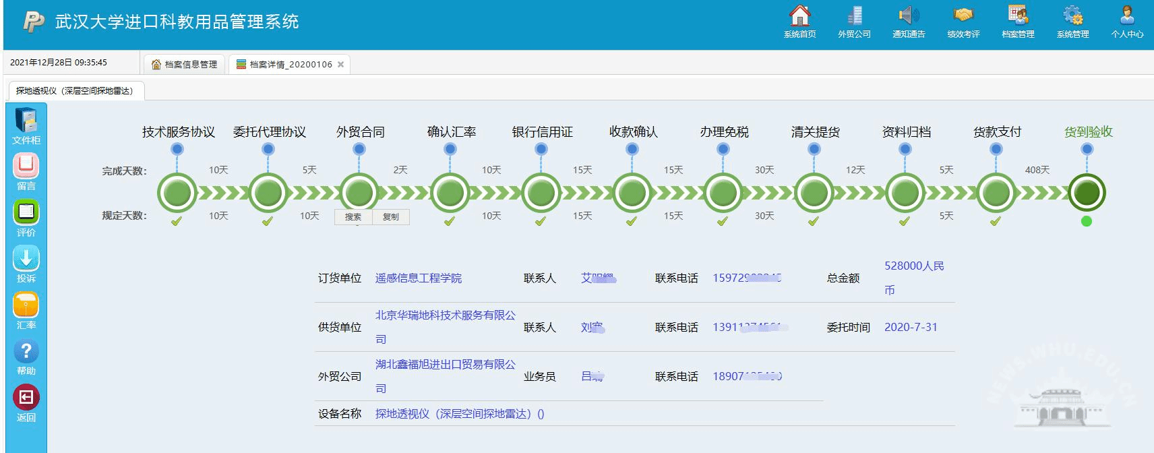Click the 货到验收 dark green stage node
This screenshot has width=1154, height=453.
click(1087, 193)
